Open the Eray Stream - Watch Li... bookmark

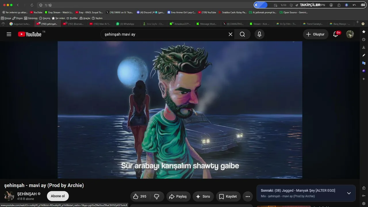click(x=59, y=12)
